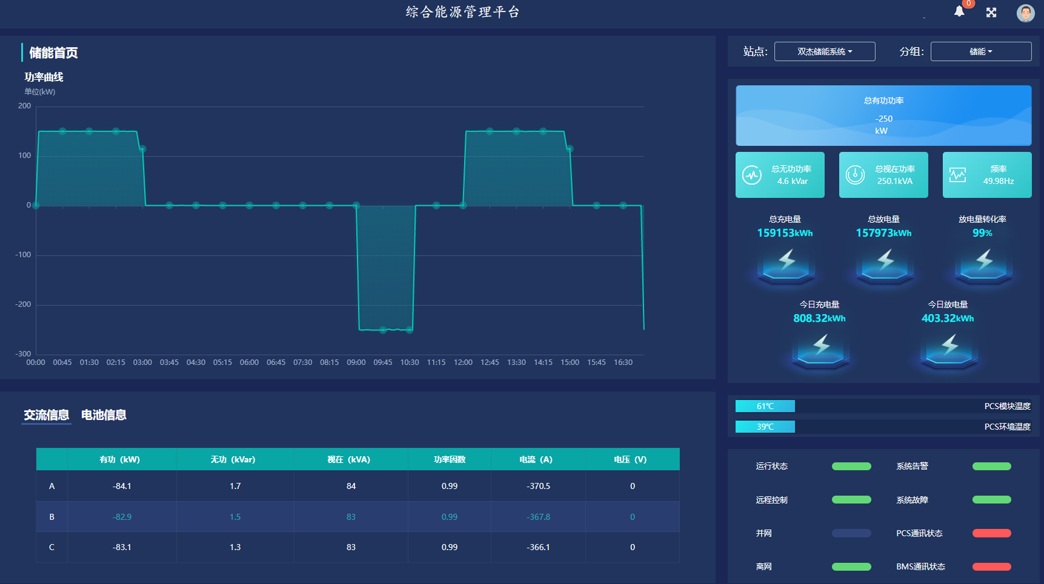Expand the 储能 group dropdown
The height and width of the screenshot is (584, 1044).
(x=980, y=51)
